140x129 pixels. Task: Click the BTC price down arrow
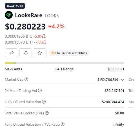[45, 36]
